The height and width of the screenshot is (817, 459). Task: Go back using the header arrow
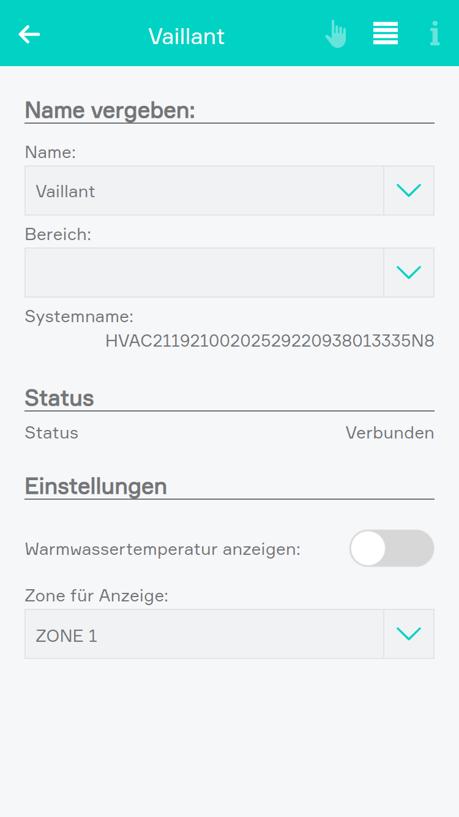[x=29, y=34]
